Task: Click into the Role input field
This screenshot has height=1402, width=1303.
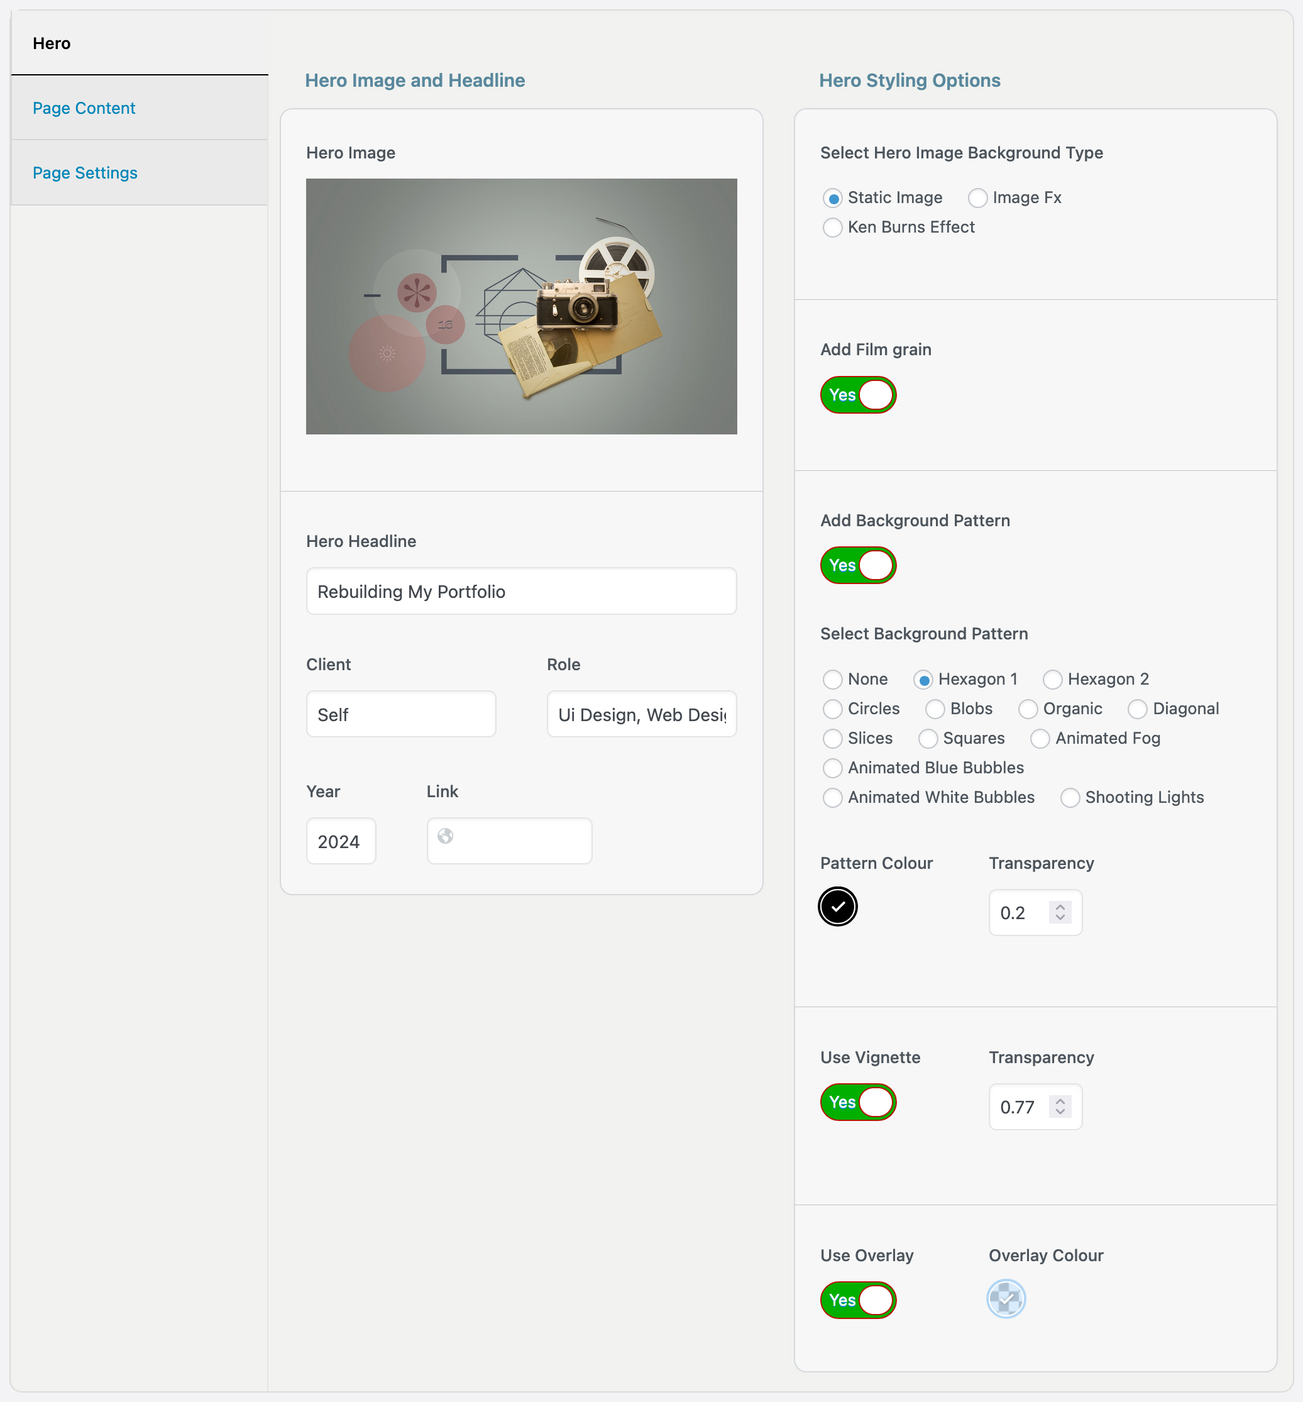Action: [642, 714]
